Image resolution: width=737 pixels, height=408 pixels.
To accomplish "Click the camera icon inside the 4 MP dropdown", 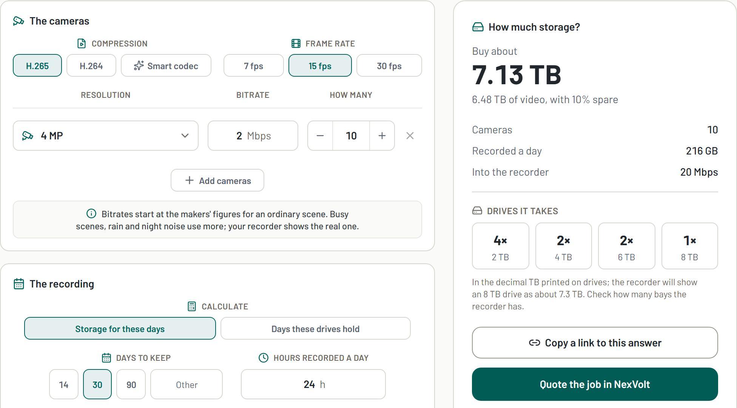I will (28, 136).
